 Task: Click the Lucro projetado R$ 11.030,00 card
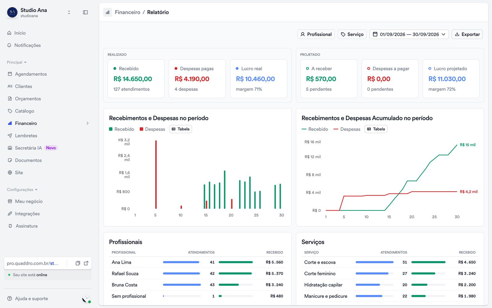[x=451, y=79]
